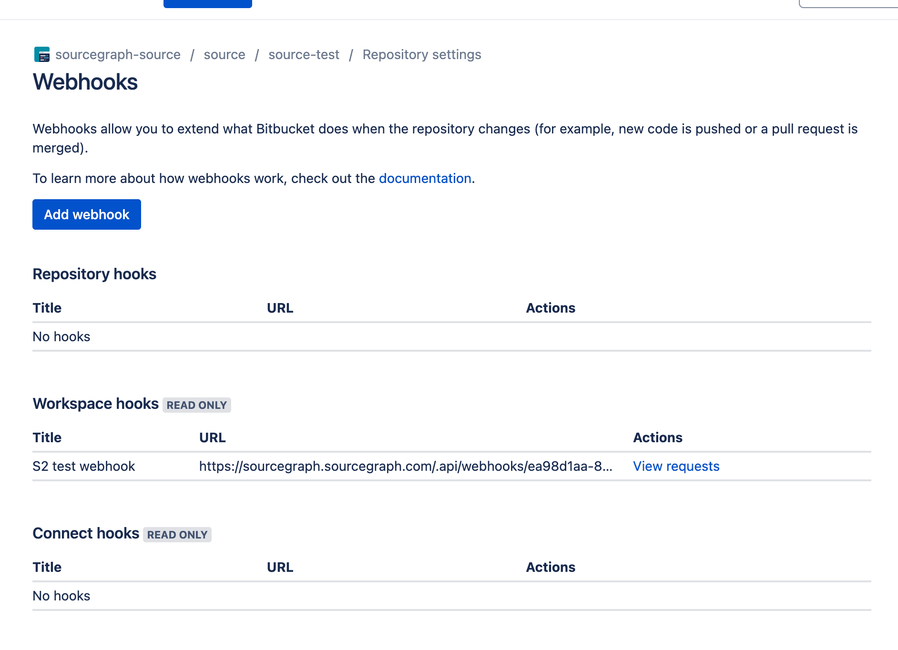Image resolution: width=898 pixels, height=650 pixels.
Task: Open the webhooks documentation link
Action: [x=425, y=178]
